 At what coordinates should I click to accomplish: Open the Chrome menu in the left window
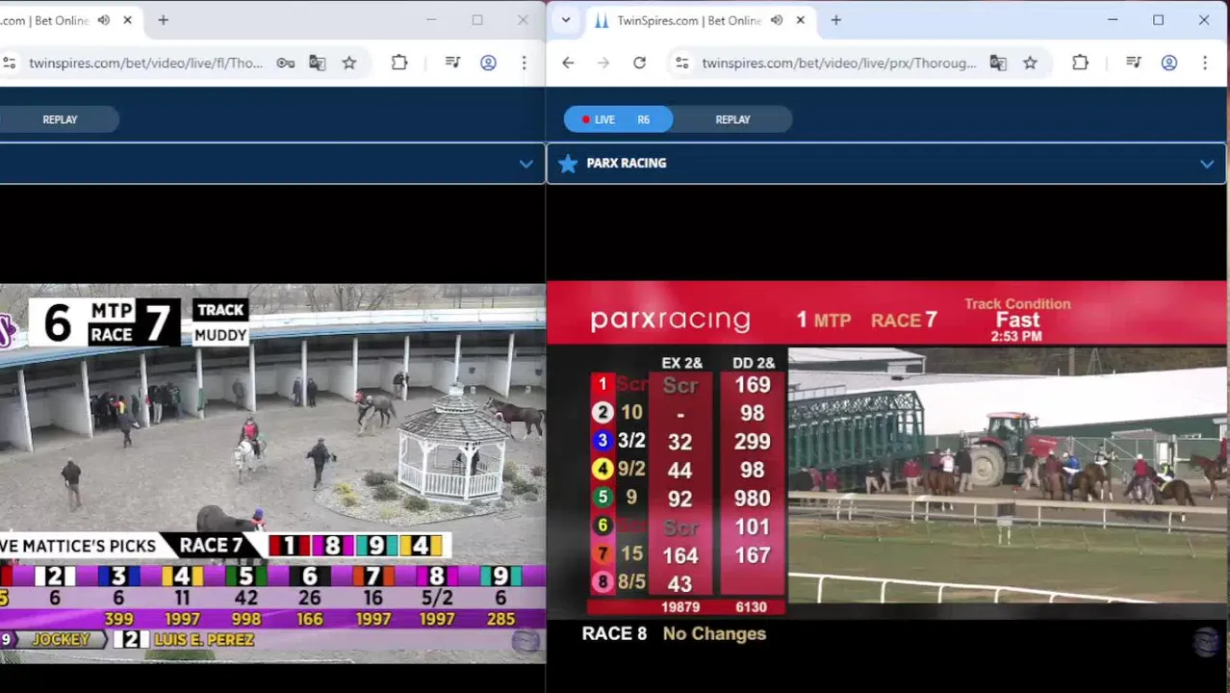524,63
